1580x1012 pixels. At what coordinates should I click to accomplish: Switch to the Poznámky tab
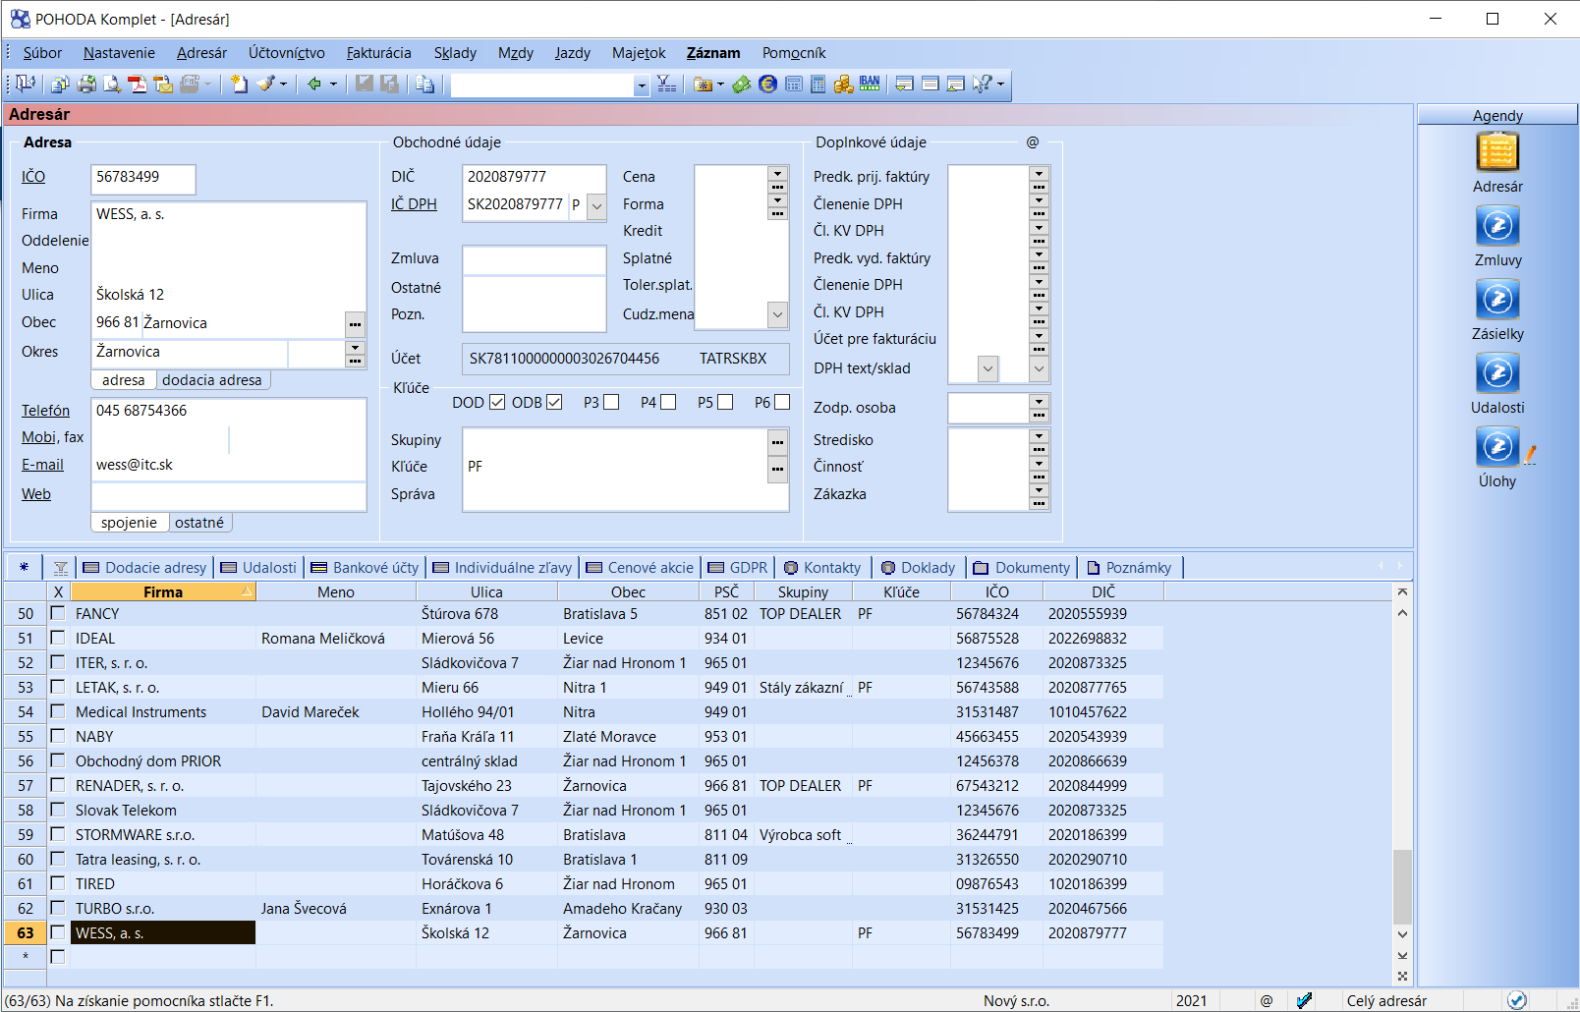[1129, 567]
